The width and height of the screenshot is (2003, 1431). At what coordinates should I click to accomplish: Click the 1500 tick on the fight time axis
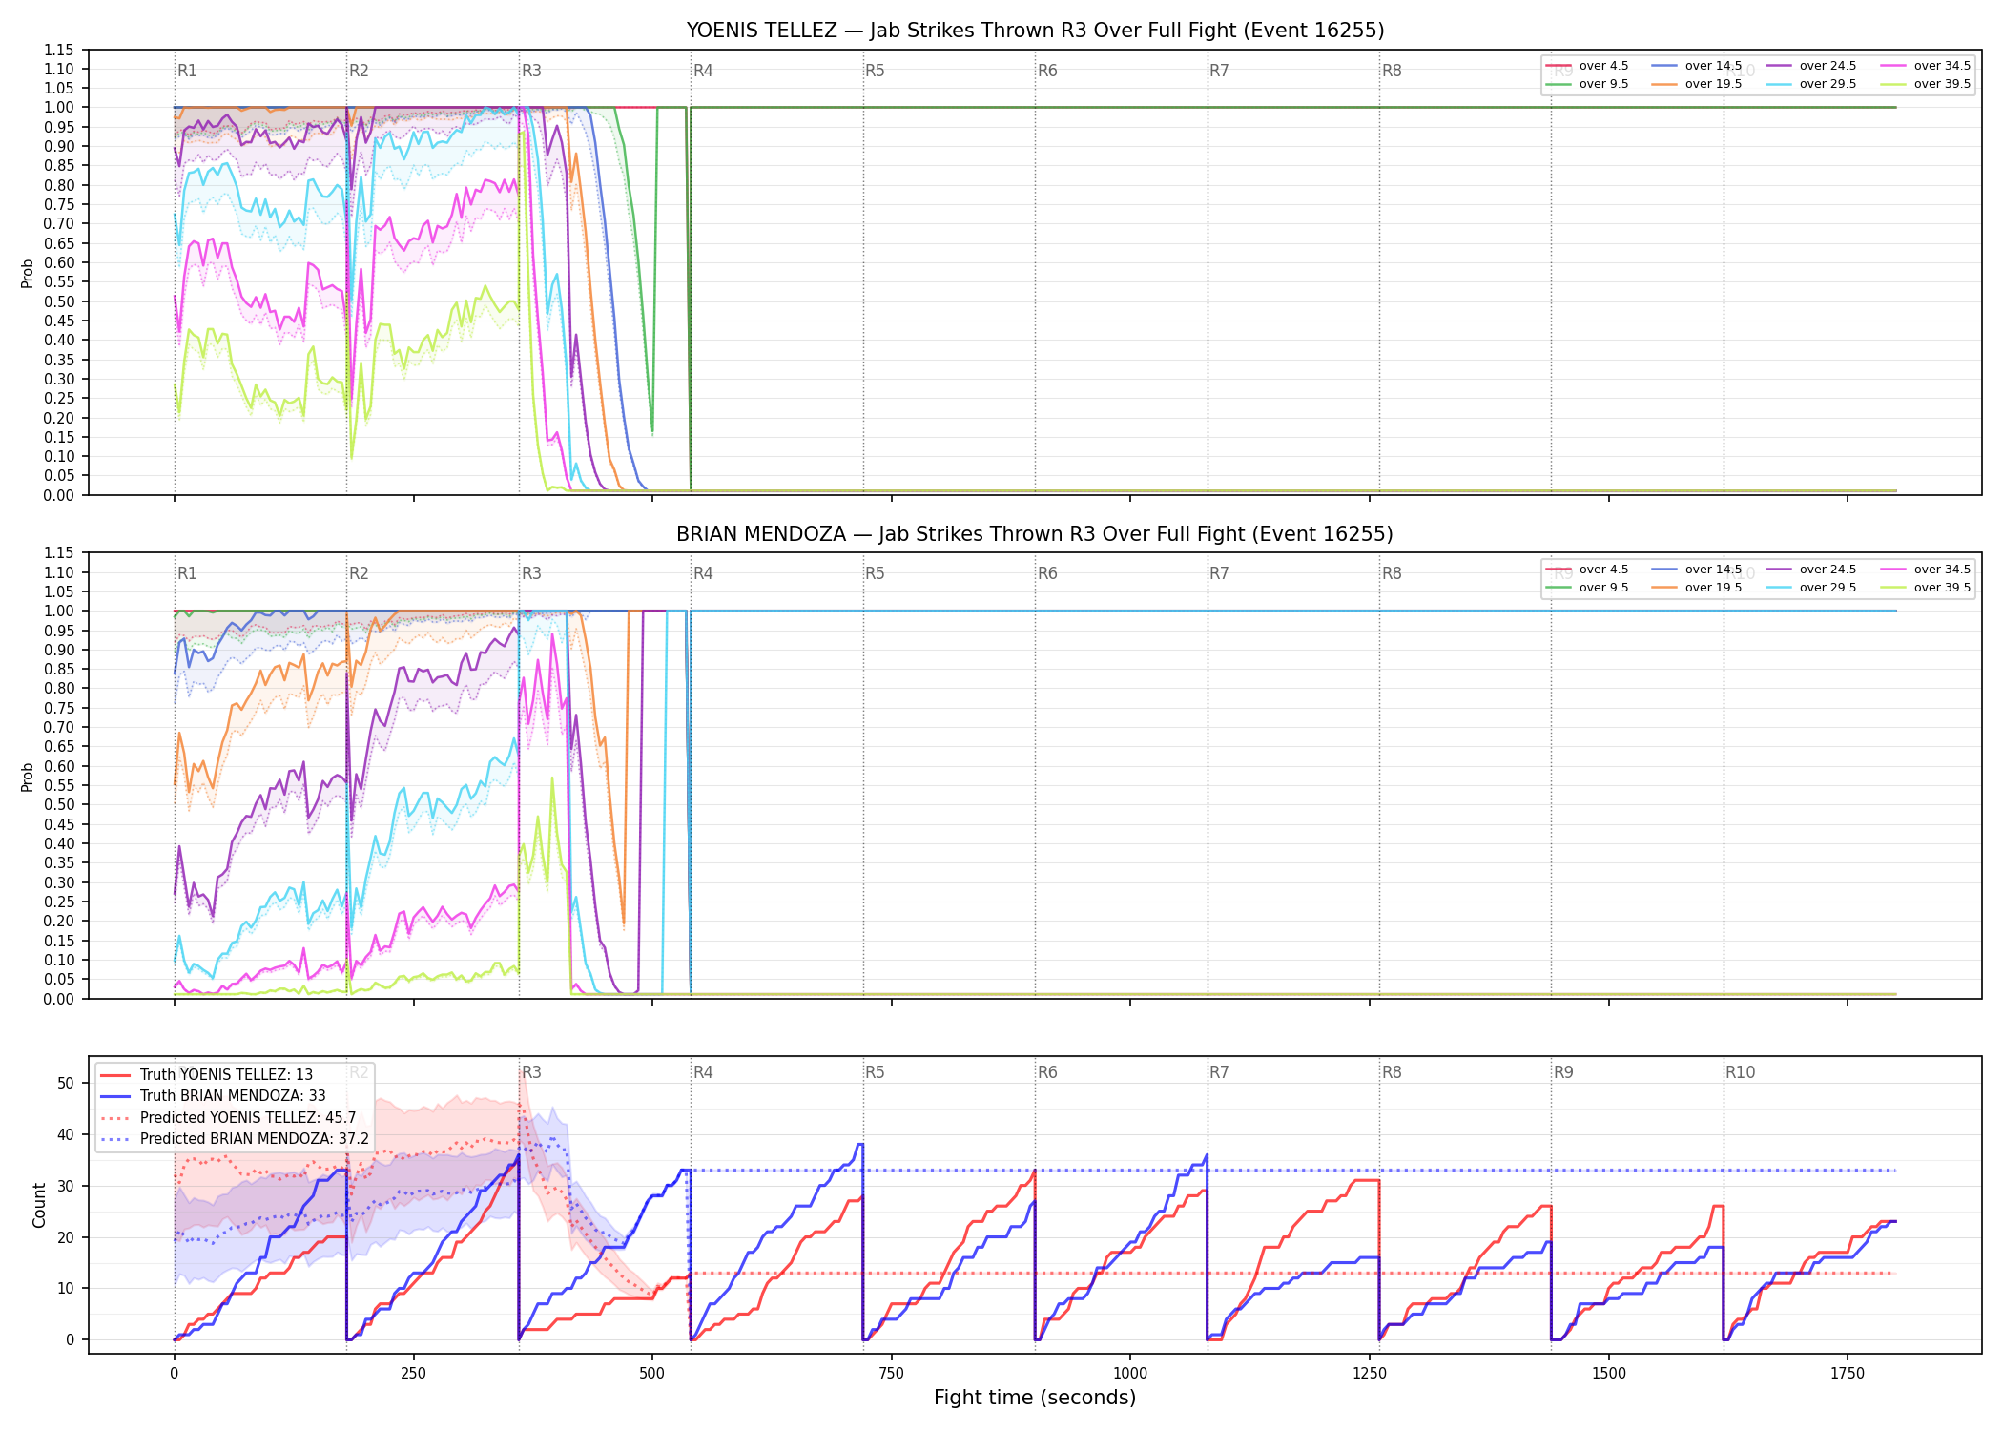tap(1609, 1374)
